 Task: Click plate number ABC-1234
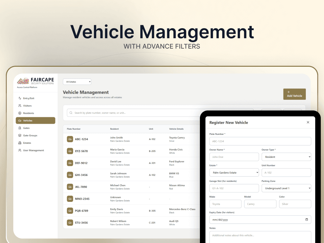click(81, 139)
